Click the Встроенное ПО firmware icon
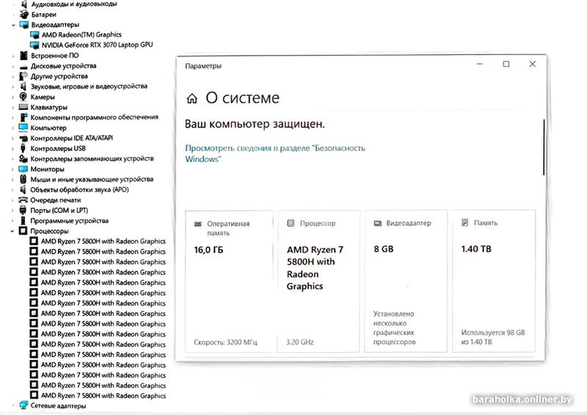587x415 pixels. point(23,56)
